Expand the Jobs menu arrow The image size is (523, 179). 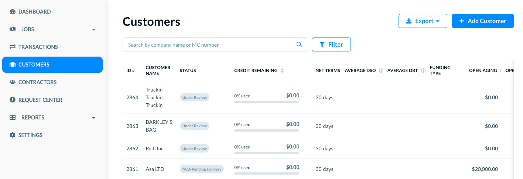coord(93,29)
